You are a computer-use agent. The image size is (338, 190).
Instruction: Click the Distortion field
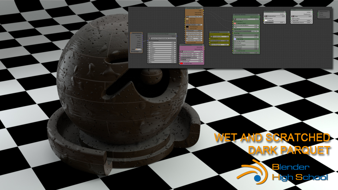pyautogui.click(x=162, y=60)
